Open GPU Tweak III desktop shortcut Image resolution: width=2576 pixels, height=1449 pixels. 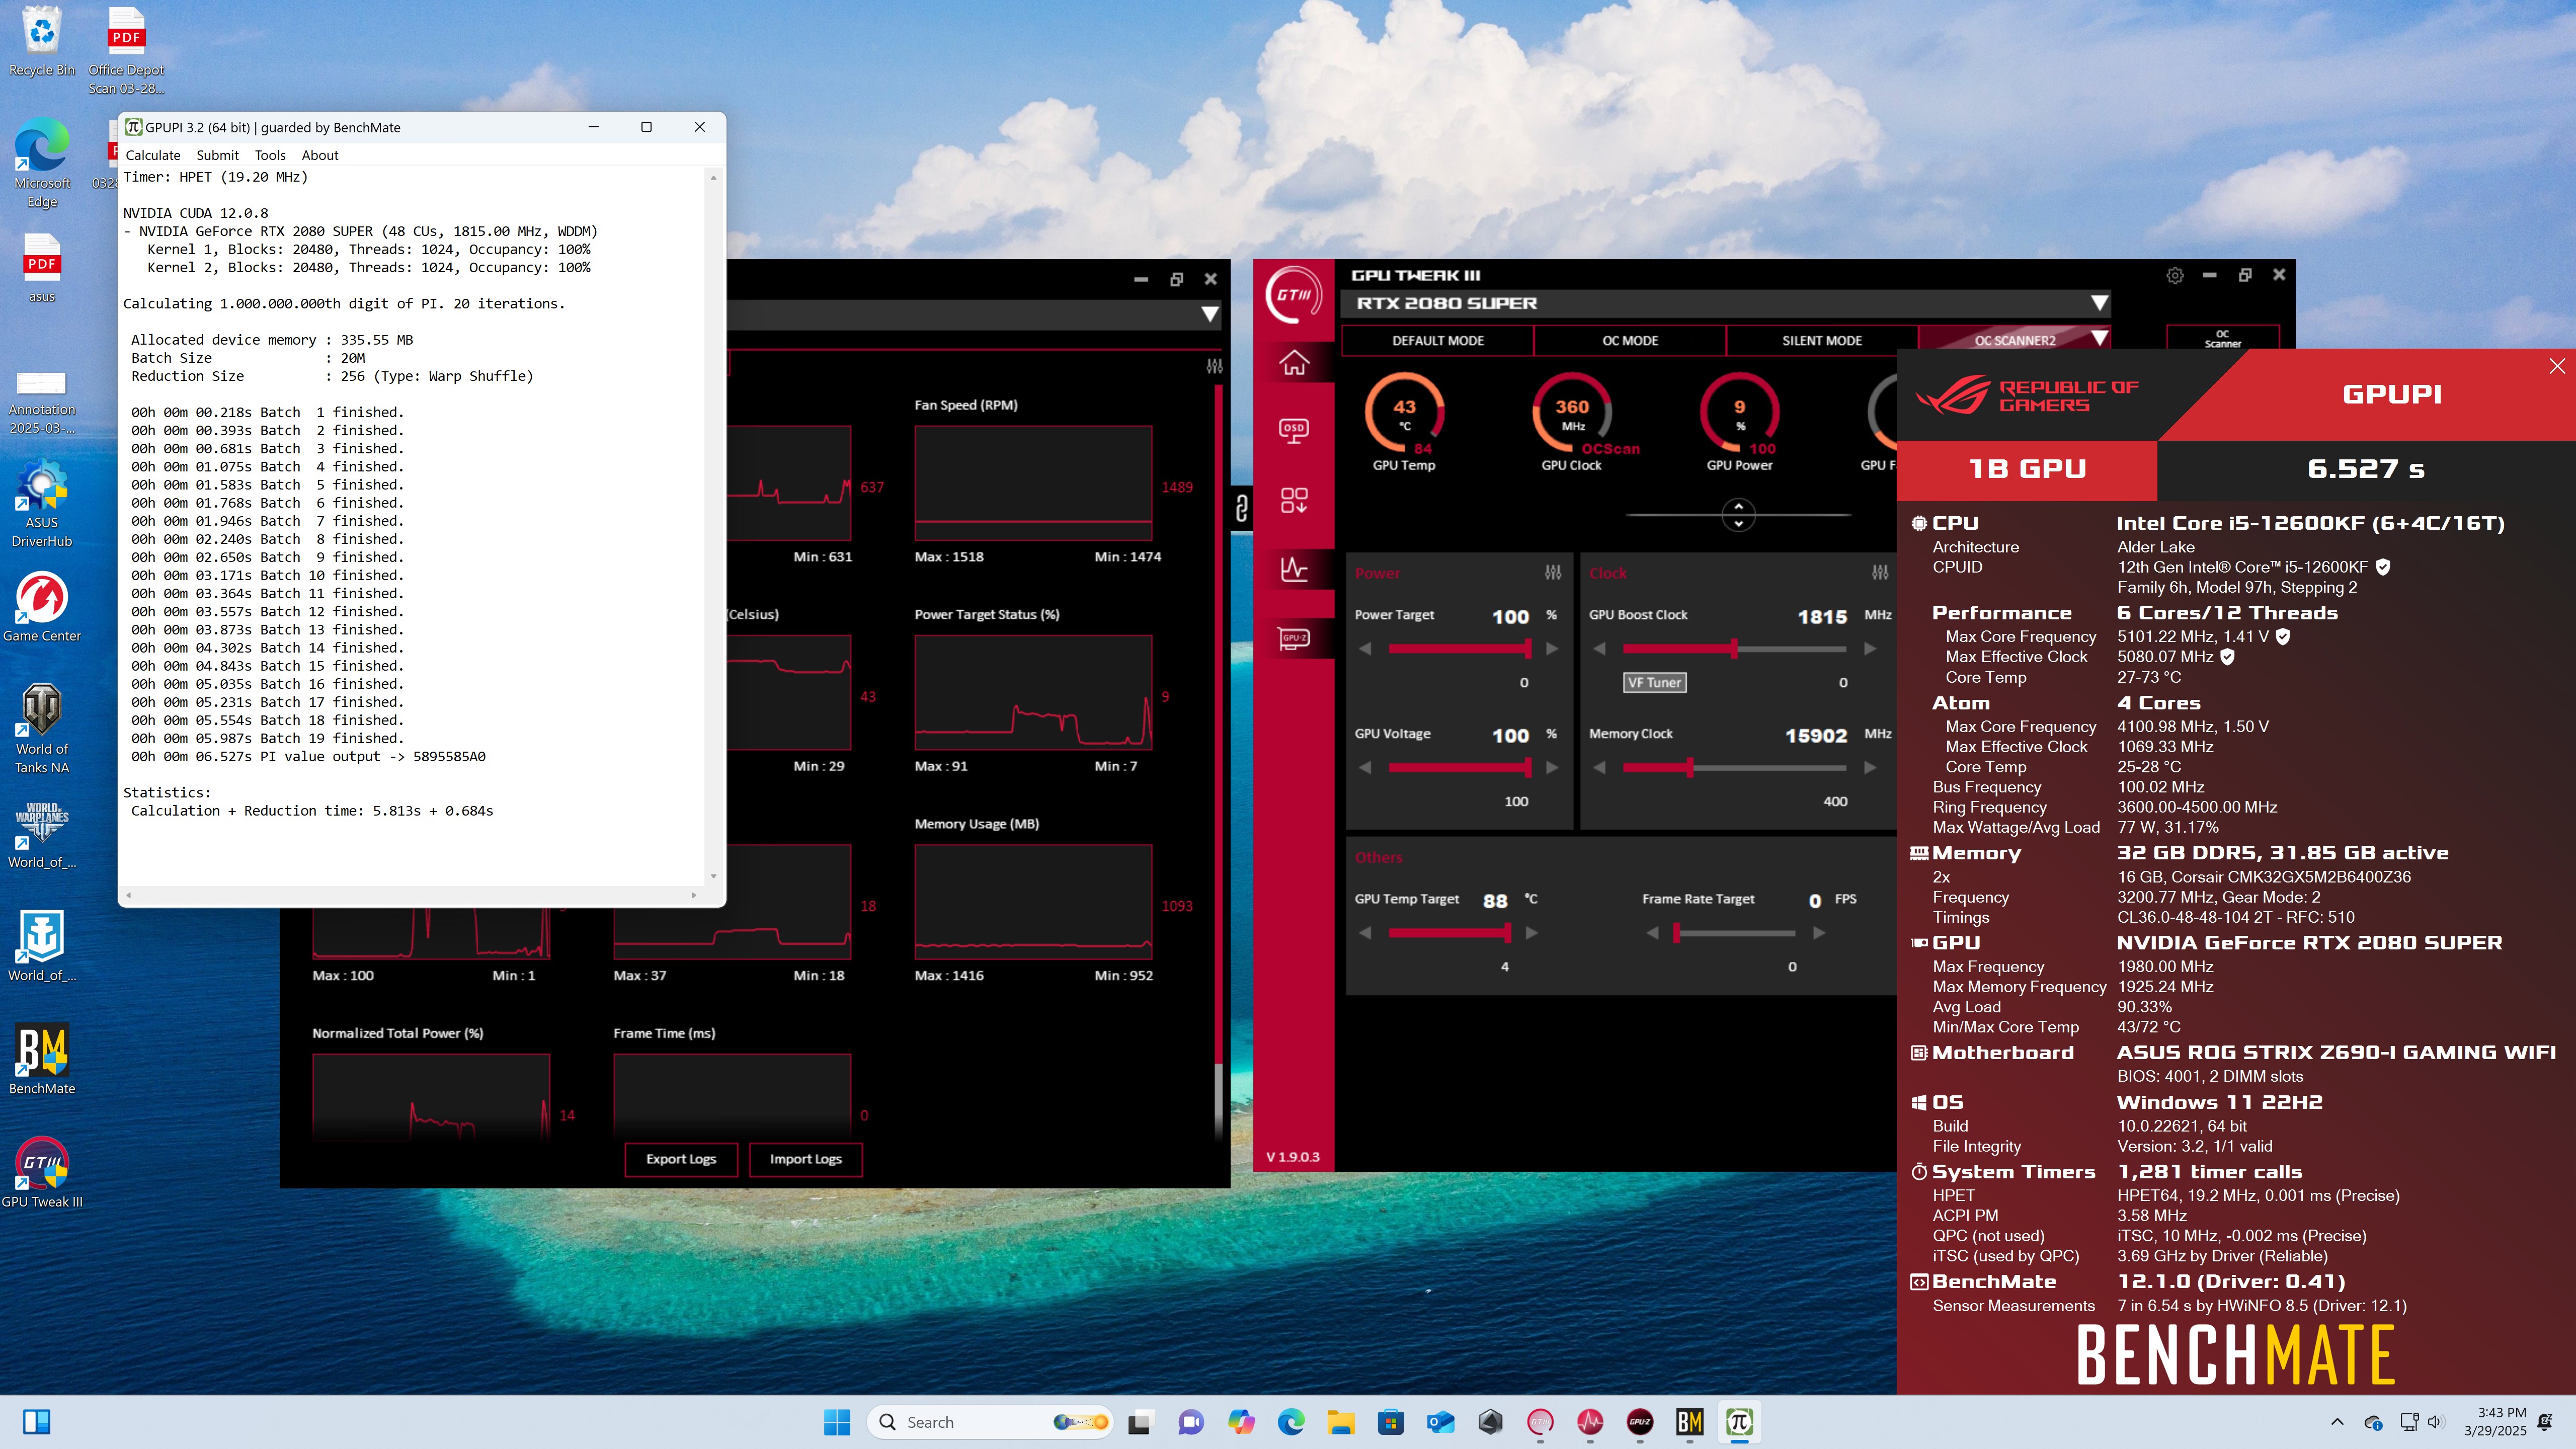(x=42, y=1172)
